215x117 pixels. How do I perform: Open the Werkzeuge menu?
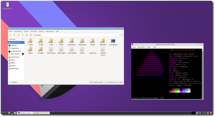point(50,31)
